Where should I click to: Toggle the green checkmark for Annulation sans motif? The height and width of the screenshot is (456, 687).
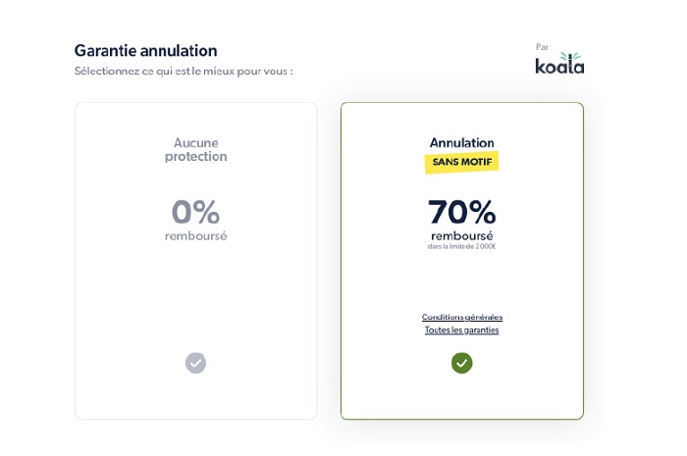click(x=461, y=363)
